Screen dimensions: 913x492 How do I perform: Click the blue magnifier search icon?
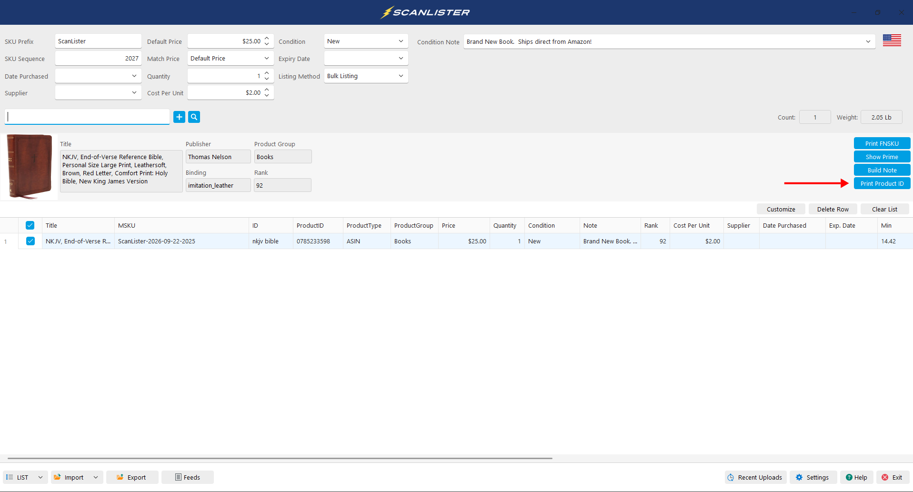[194, 117]
